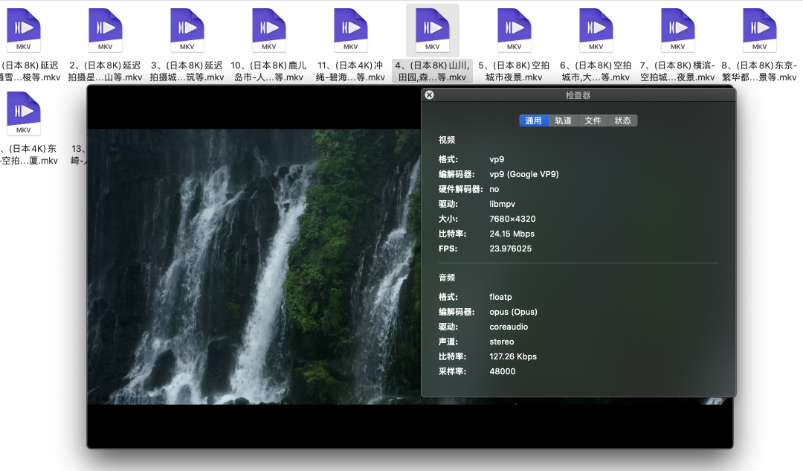Click the 硬件解码器 label in inspector
The height and width of the screenshot is (471, 803).
[460, 189]
